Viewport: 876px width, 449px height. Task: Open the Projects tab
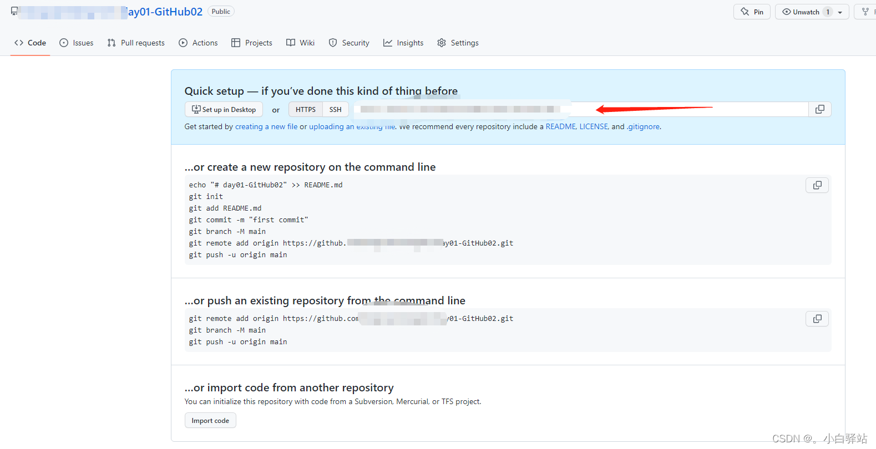[x=252, y=43]
